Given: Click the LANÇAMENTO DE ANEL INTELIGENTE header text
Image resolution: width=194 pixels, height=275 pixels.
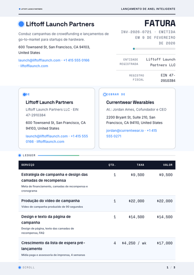Looking at the screenshot, I should pos(148,9).
